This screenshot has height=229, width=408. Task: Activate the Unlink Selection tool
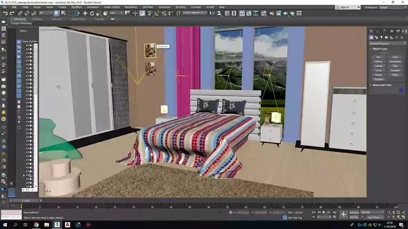point(27,13)
